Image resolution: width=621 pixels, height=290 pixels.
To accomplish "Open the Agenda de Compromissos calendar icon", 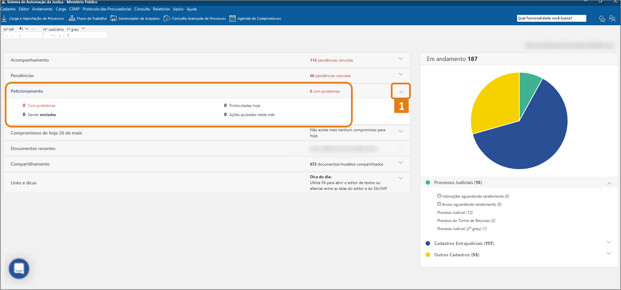I will point(232,18).
